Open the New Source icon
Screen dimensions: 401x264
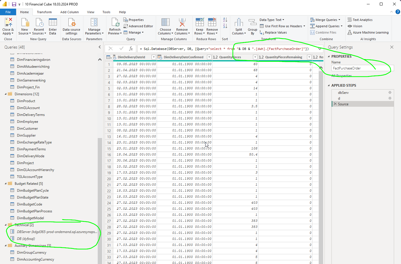point(25,22)
